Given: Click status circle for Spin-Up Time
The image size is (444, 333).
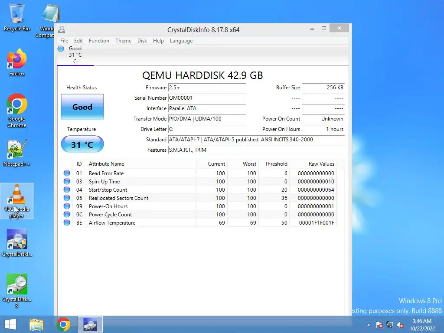Looking at the screenshot, I should (x=67, y=181).
